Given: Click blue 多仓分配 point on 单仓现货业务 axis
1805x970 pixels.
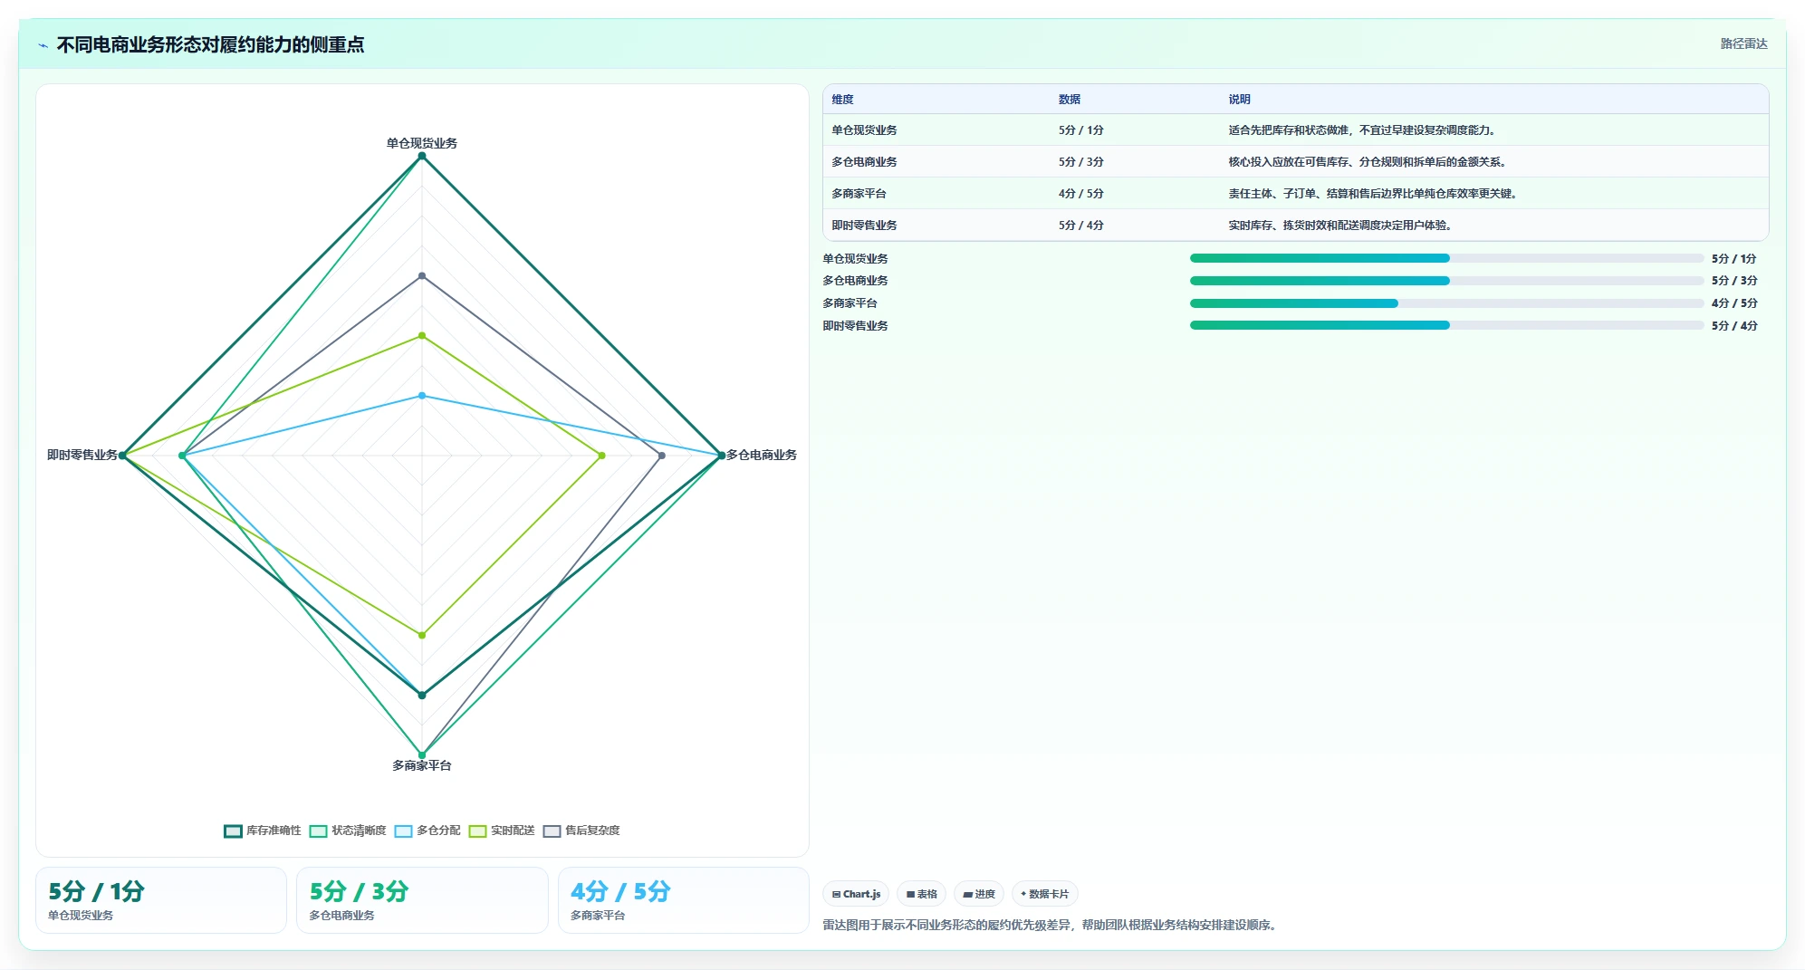Looking at the screenshot, I should (422, 396).
